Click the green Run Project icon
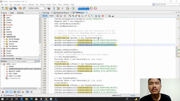 click(63, 8)
